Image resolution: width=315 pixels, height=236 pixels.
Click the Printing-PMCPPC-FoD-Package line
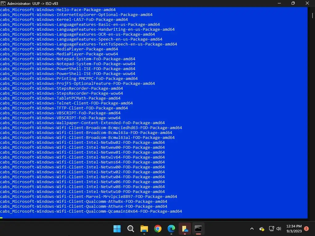69,78
